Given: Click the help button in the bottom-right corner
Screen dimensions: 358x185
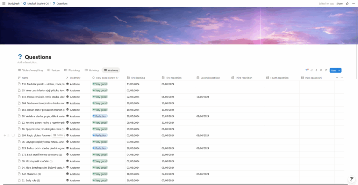Looking at the screenshot, I should [351, 179].
